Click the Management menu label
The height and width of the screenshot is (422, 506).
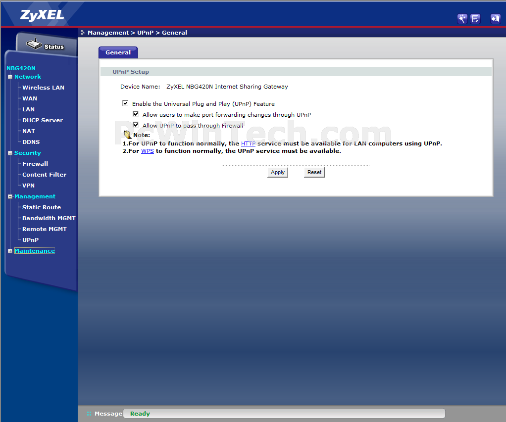pyautogui.click(x=35, y=197)
